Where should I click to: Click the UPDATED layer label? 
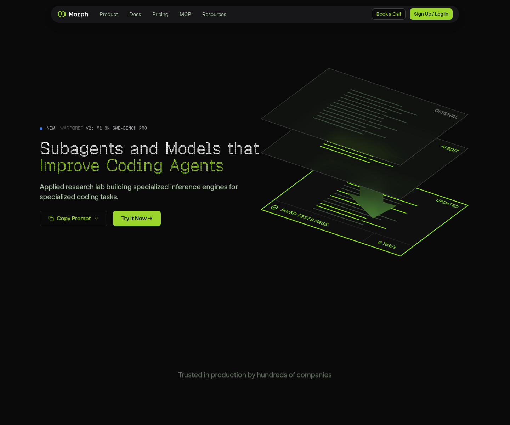click(447, 203)
